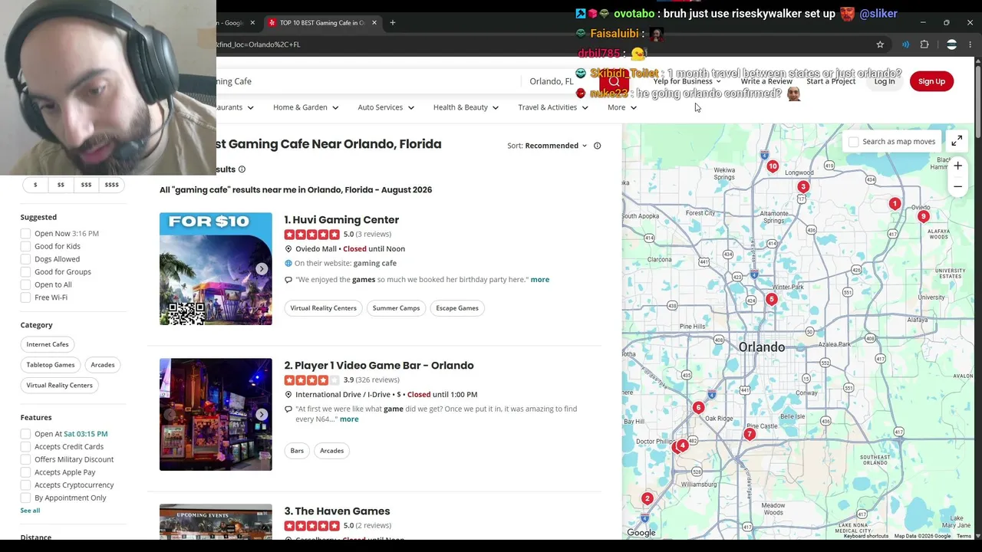This screenshot has height=552, width=982.
Task: Select map pin number 5
Action: tap(772, 299)
